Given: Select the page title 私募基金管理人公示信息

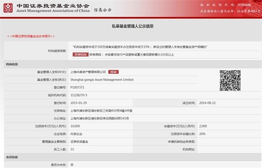Looking at the screenshot, I should click(x=133, y=26).
